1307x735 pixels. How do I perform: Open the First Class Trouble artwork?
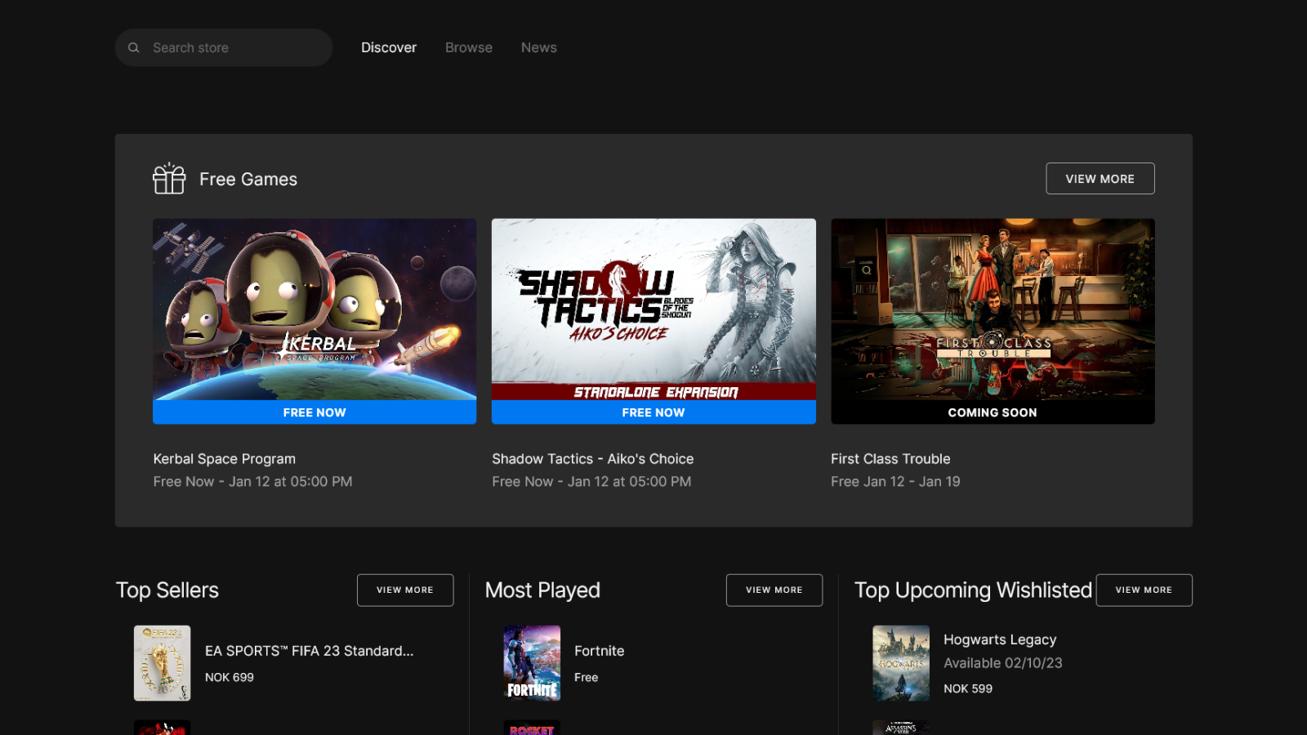click(x=993, y=310)
